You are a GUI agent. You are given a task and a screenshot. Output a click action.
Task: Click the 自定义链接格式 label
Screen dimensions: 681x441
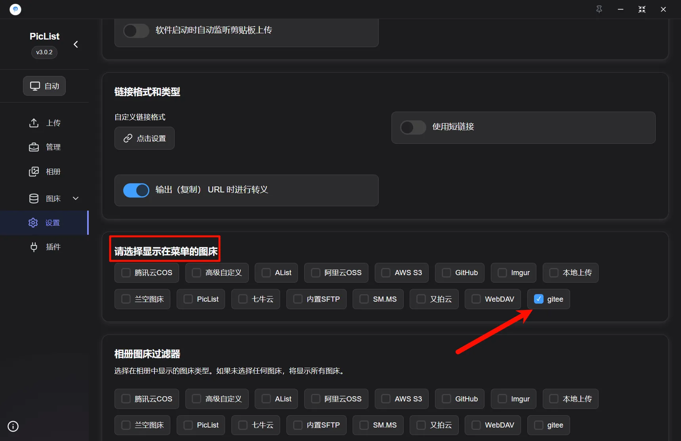(140, 117)
